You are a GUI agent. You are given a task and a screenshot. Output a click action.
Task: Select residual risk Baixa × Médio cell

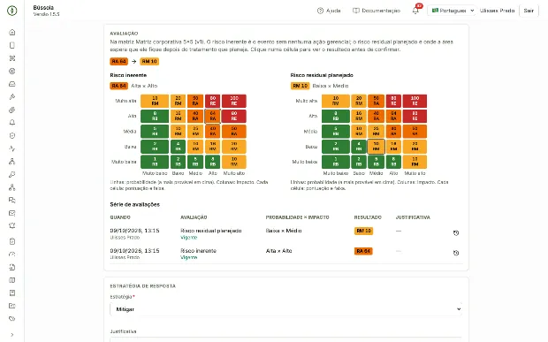point(376,147)
